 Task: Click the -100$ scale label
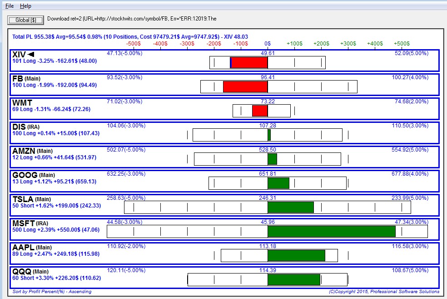click(x=241, y=44)
